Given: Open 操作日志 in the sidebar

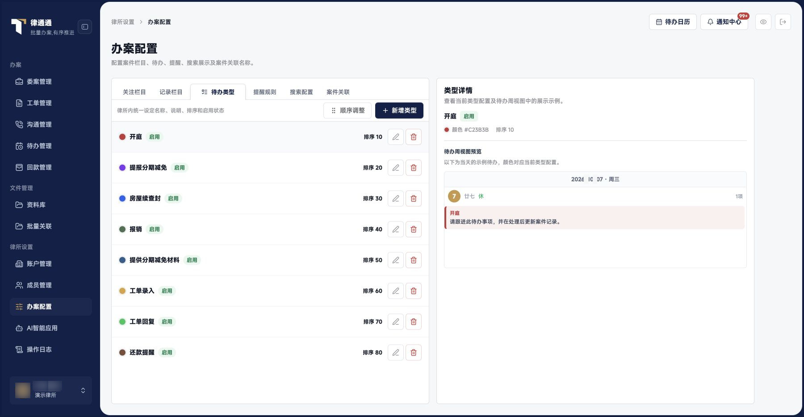Looking at the screenshot, I should click(x=51, y=350).
